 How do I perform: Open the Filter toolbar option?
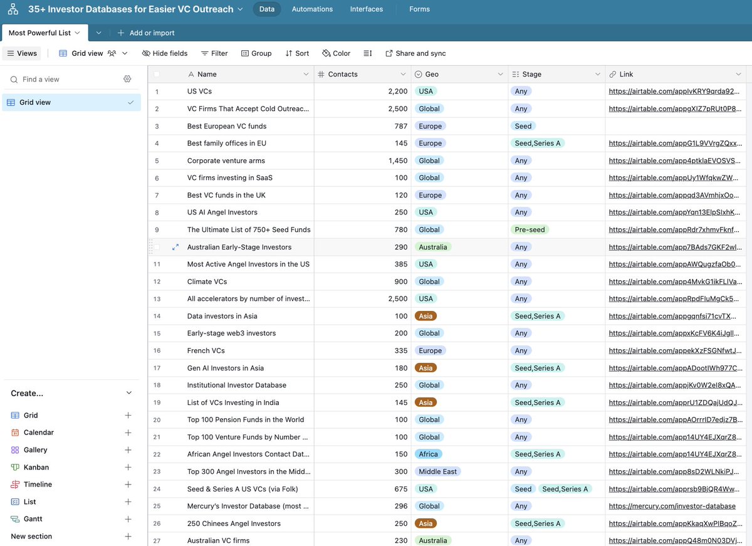click(x=214, y=53)
